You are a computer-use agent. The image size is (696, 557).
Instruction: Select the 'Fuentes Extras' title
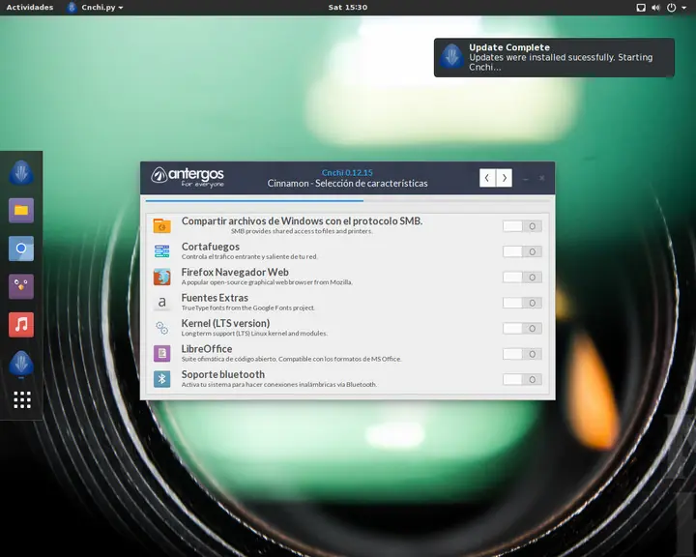click(x=215, y=298)
